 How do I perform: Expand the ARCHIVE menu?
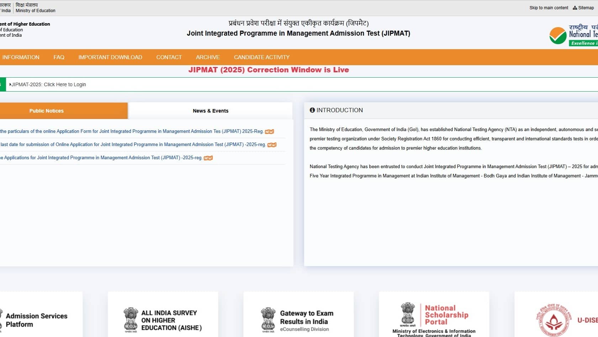click(x=208, y=57)
